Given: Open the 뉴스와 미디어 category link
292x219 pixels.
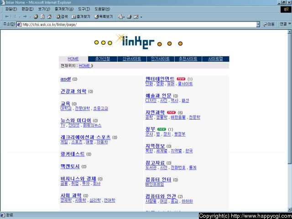Looking at the screenshot, I should [76, 120].
